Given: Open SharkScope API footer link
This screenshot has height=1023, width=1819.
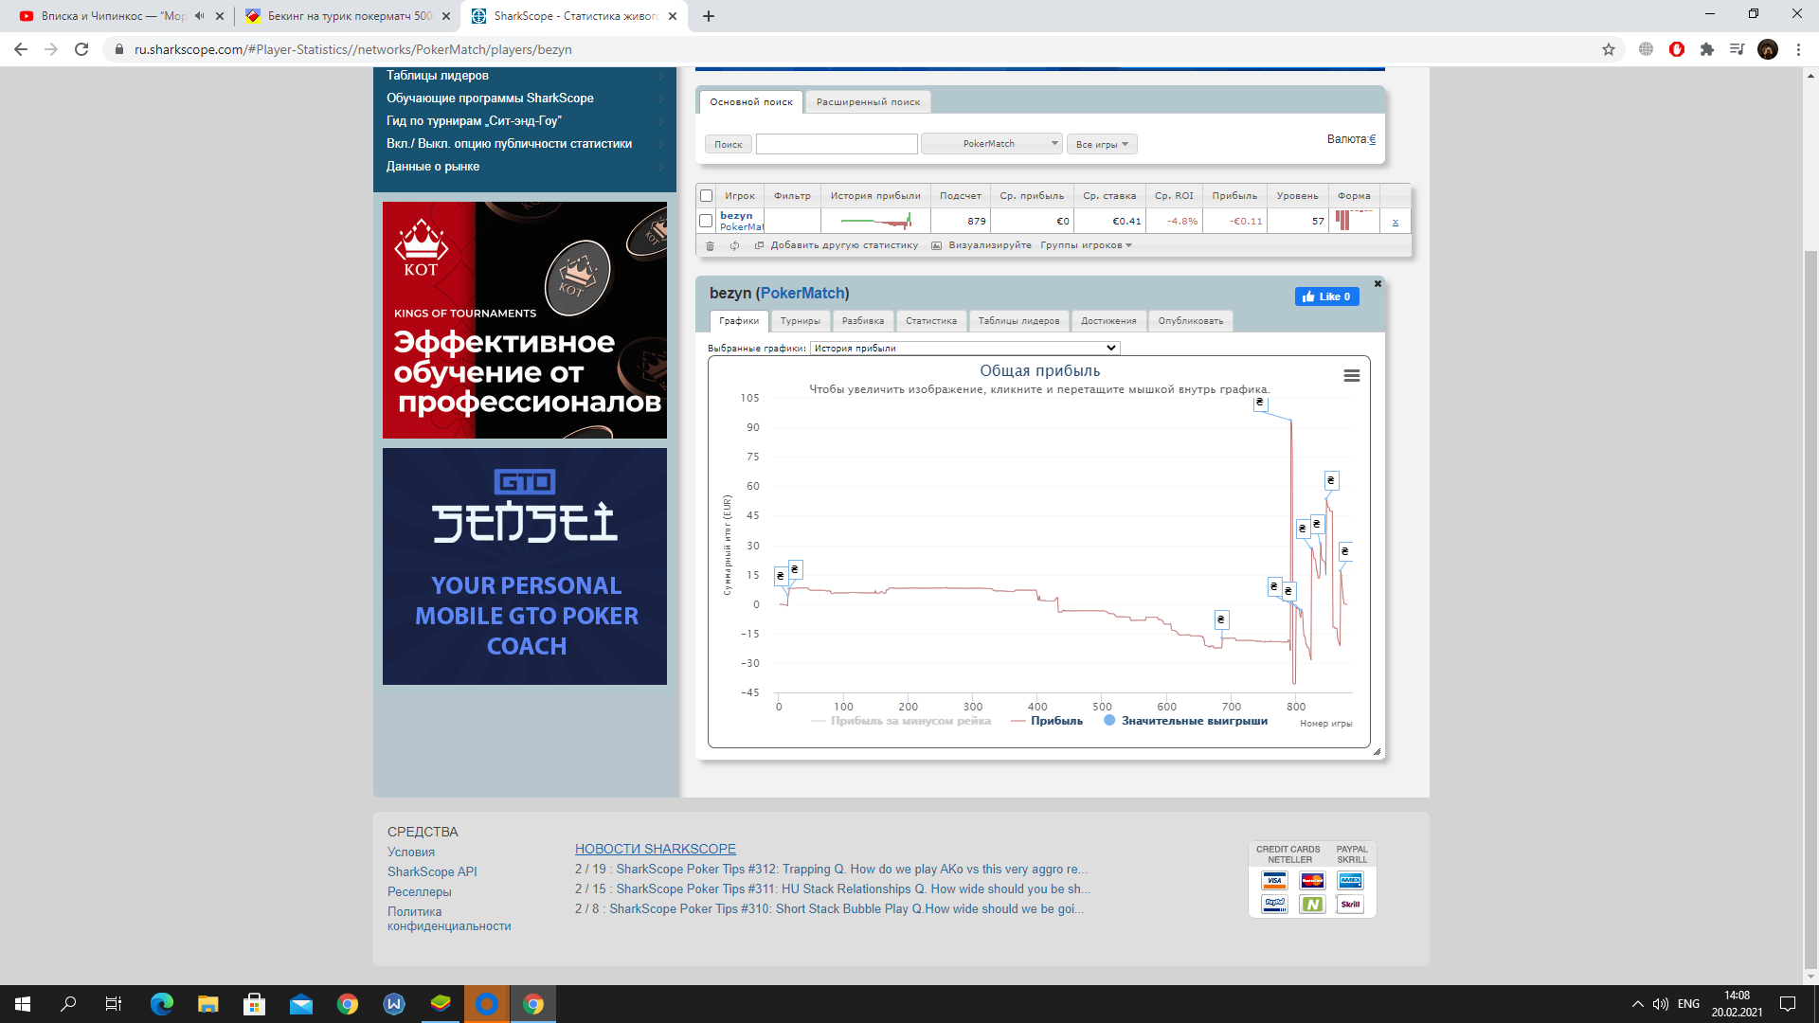Looking at the screenshot, I should tap(432, 871).
